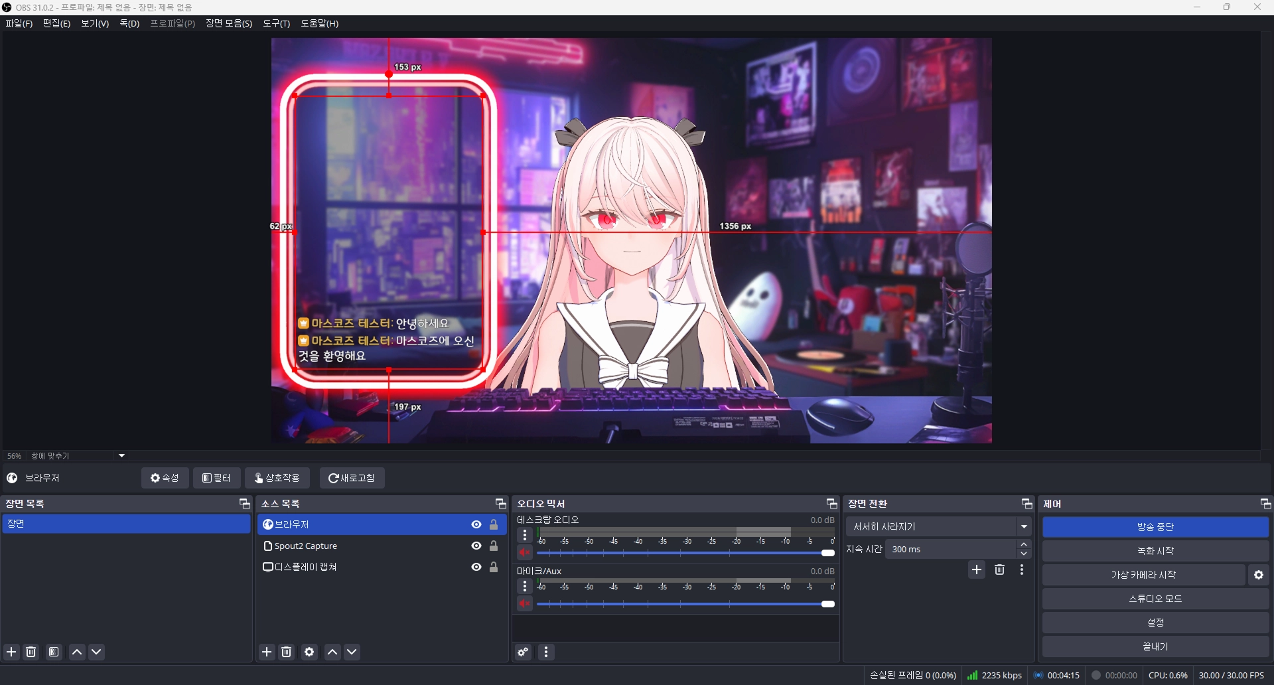This screenshot has height=685, width=1274.
Task: Move source down in the source list
Action: click(352, 652)
